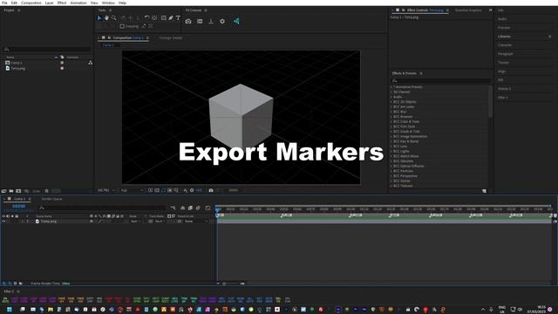
Task: Open the Graph Editor icon in timeline
Action: point(208,208)
